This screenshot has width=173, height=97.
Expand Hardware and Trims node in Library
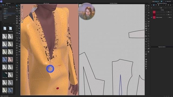pyautogui.click(x=3, y=15)
